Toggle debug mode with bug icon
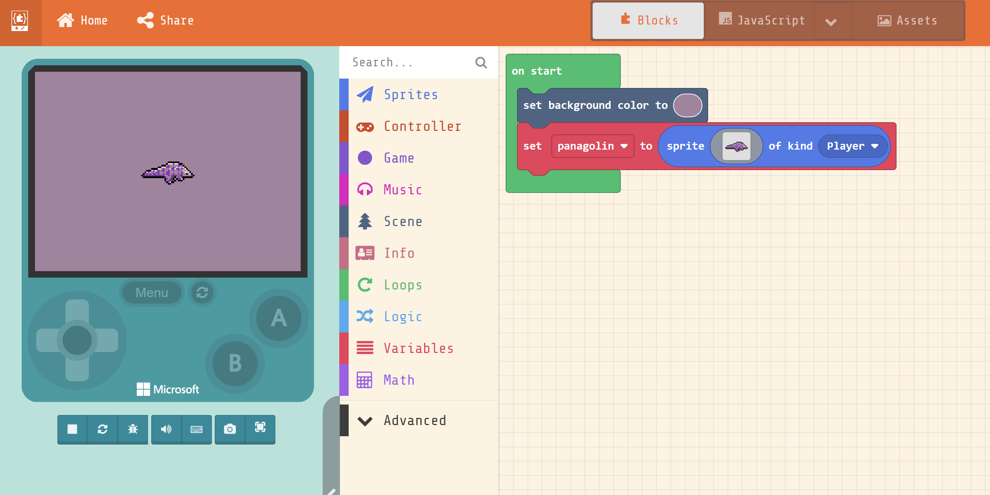 133,429
